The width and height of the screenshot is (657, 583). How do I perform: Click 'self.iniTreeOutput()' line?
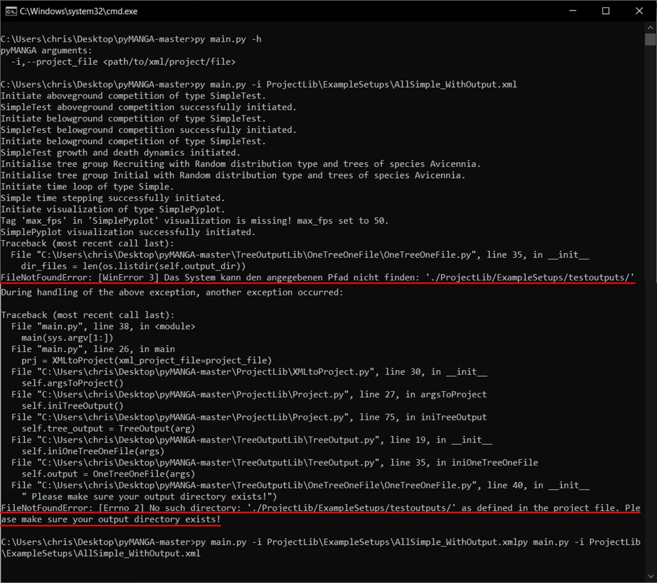tap(72, 406)
